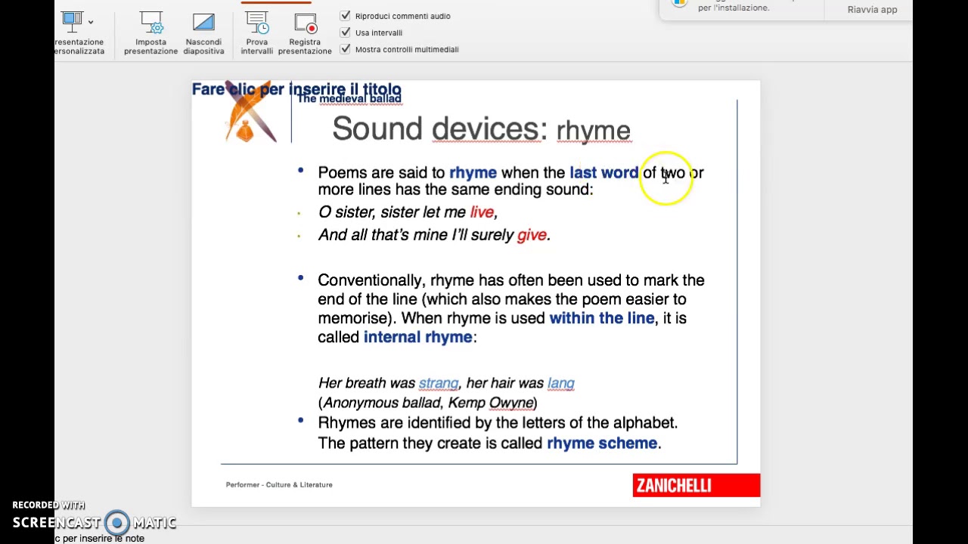The height and width of the screenshot is (544, 968).
Task: Select 'The medieval ballad' subtitle text
Action: 349,99
